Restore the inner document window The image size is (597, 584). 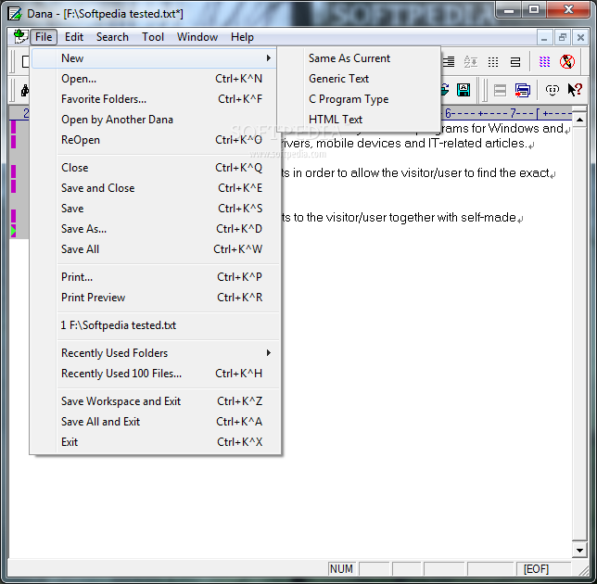click(x=563, y=37)
